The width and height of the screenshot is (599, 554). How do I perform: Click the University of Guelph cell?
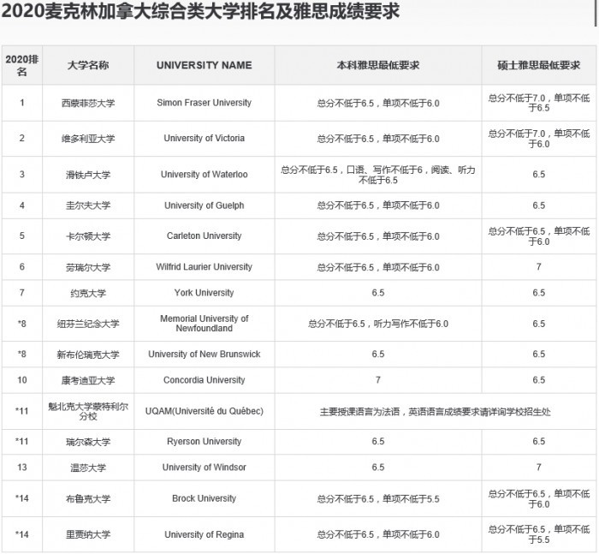tap(204, 206)
